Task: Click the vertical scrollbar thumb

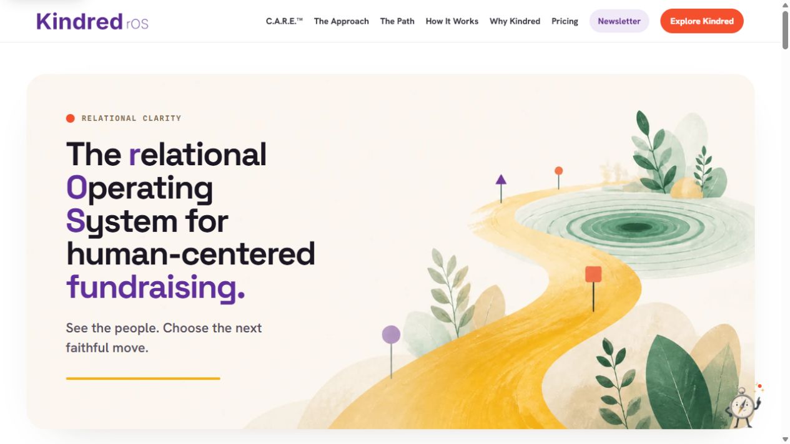Action: (x=785, y=30)
